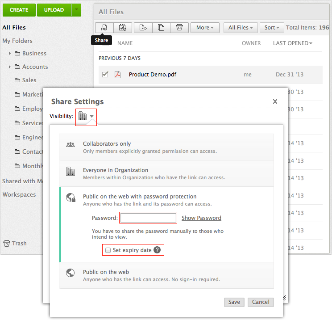The width and height of the screenshot is (332, 320).
Task: Select Public on the web option
Action: tap(166, 275)
